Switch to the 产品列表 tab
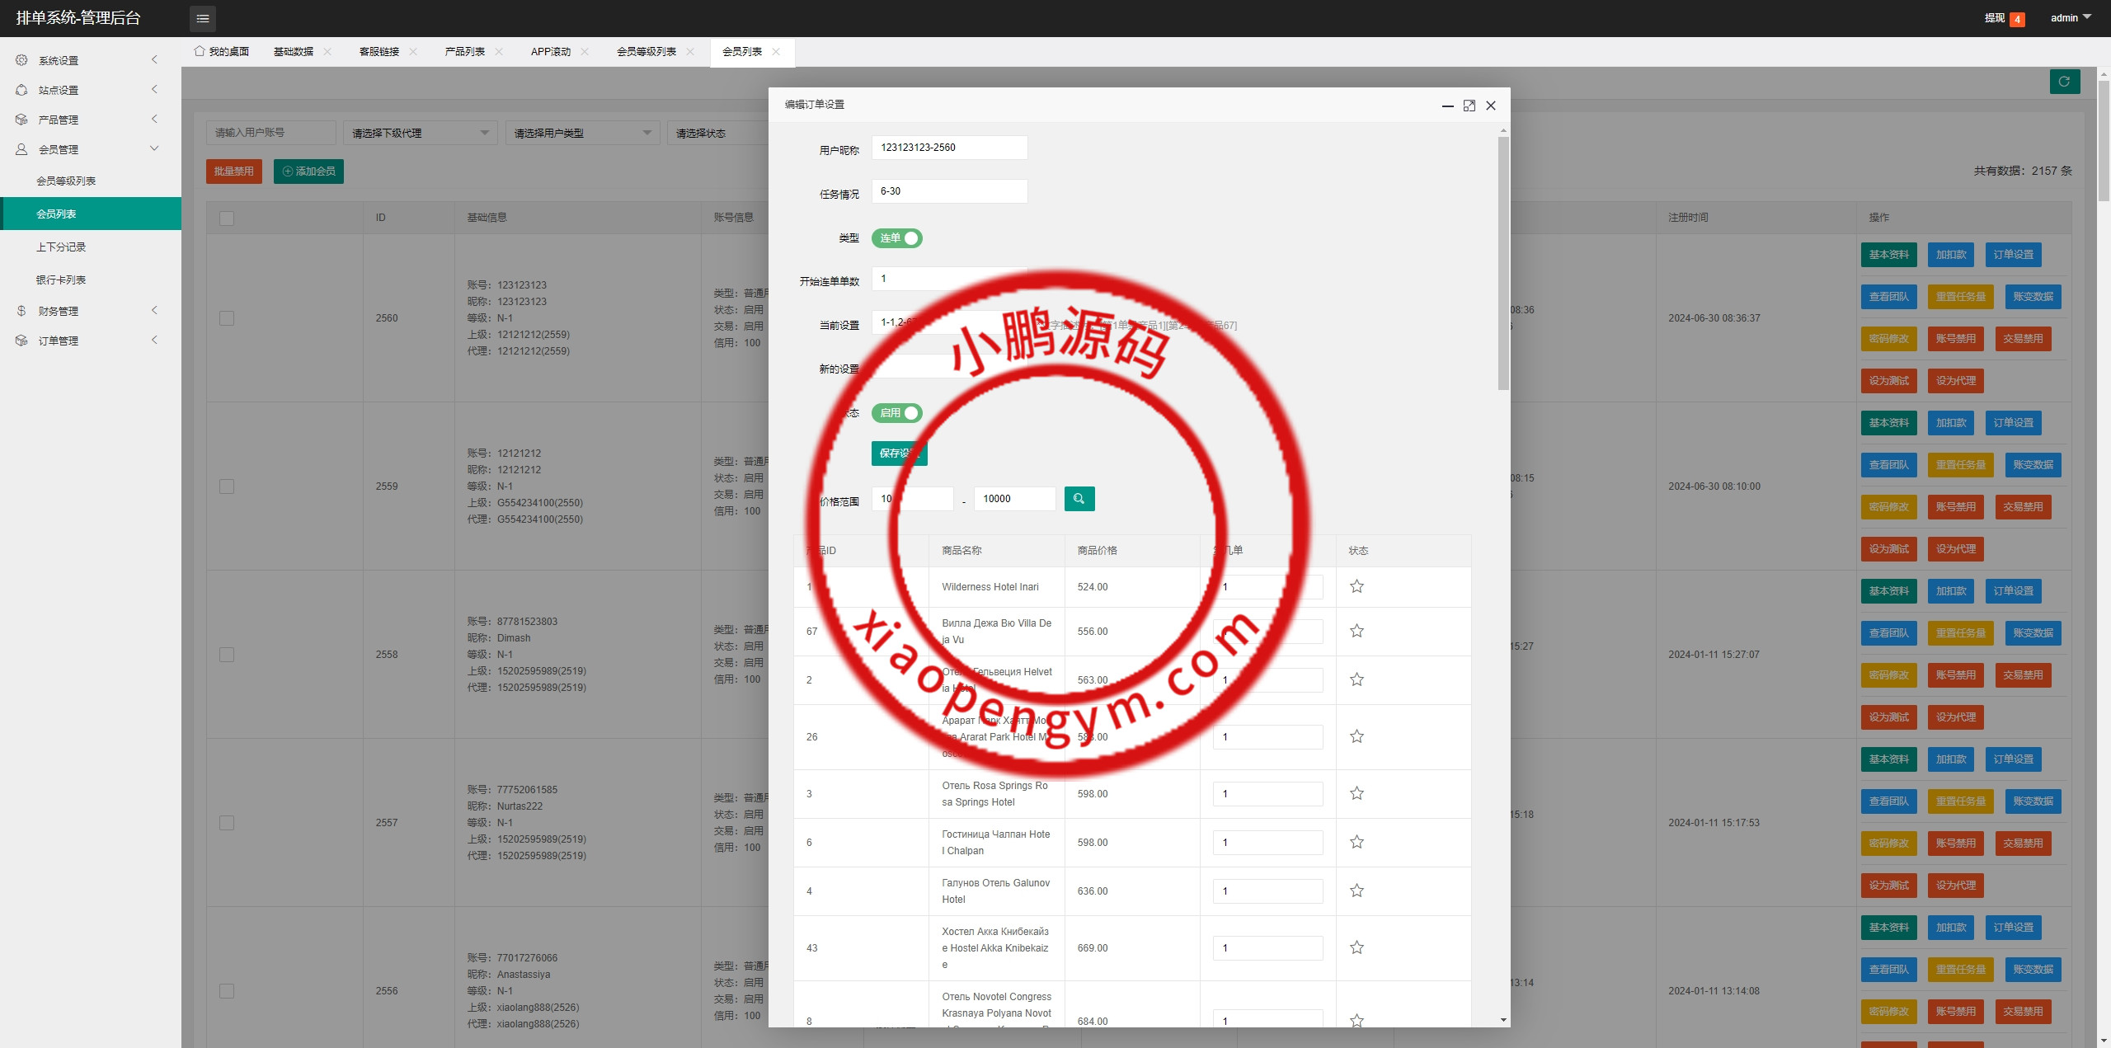Image resolution: width=2111 pixels, height=1048 pixels. click(x=465, y=50)
